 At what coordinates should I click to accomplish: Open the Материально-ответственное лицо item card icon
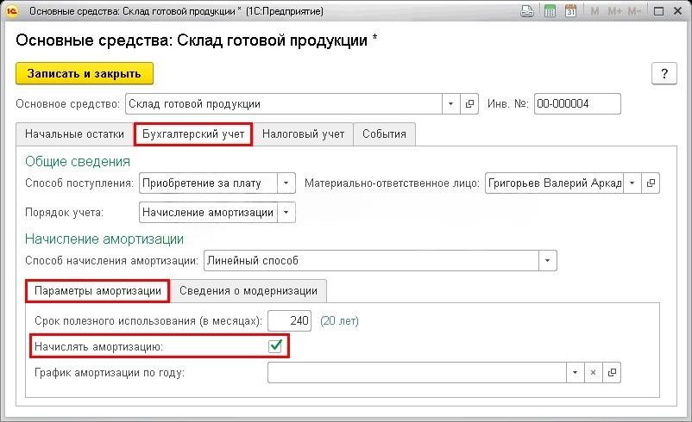(x=651, y=183)
